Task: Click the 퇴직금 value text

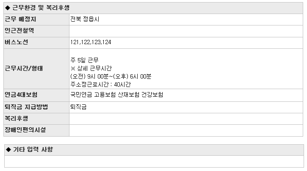Action: coord(78,107)
